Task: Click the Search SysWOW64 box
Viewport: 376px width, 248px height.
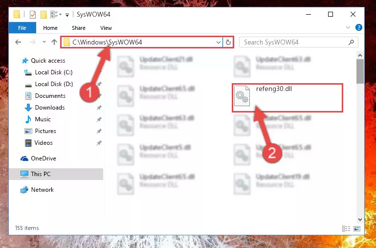Action: 299,42
